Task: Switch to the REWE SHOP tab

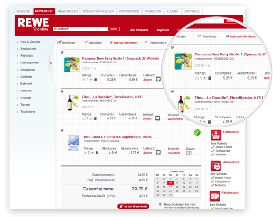Action: pyautogui.click(x=44, y=11)
